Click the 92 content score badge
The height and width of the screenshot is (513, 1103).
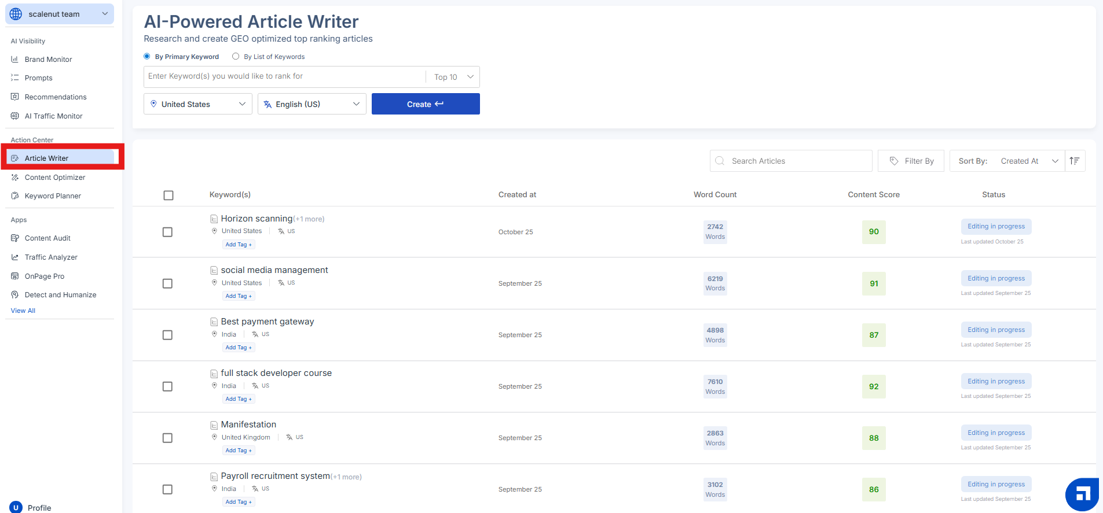pos(873,387)
